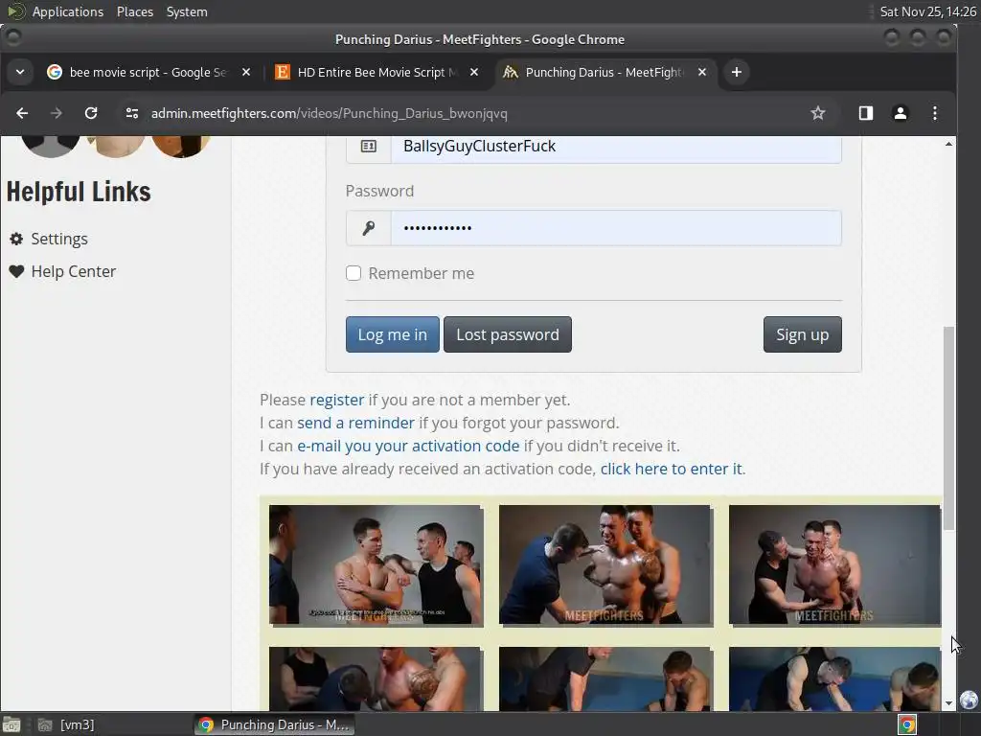
Task: Click the Chrome icon in bottom tray
Action: pos(907,724)
